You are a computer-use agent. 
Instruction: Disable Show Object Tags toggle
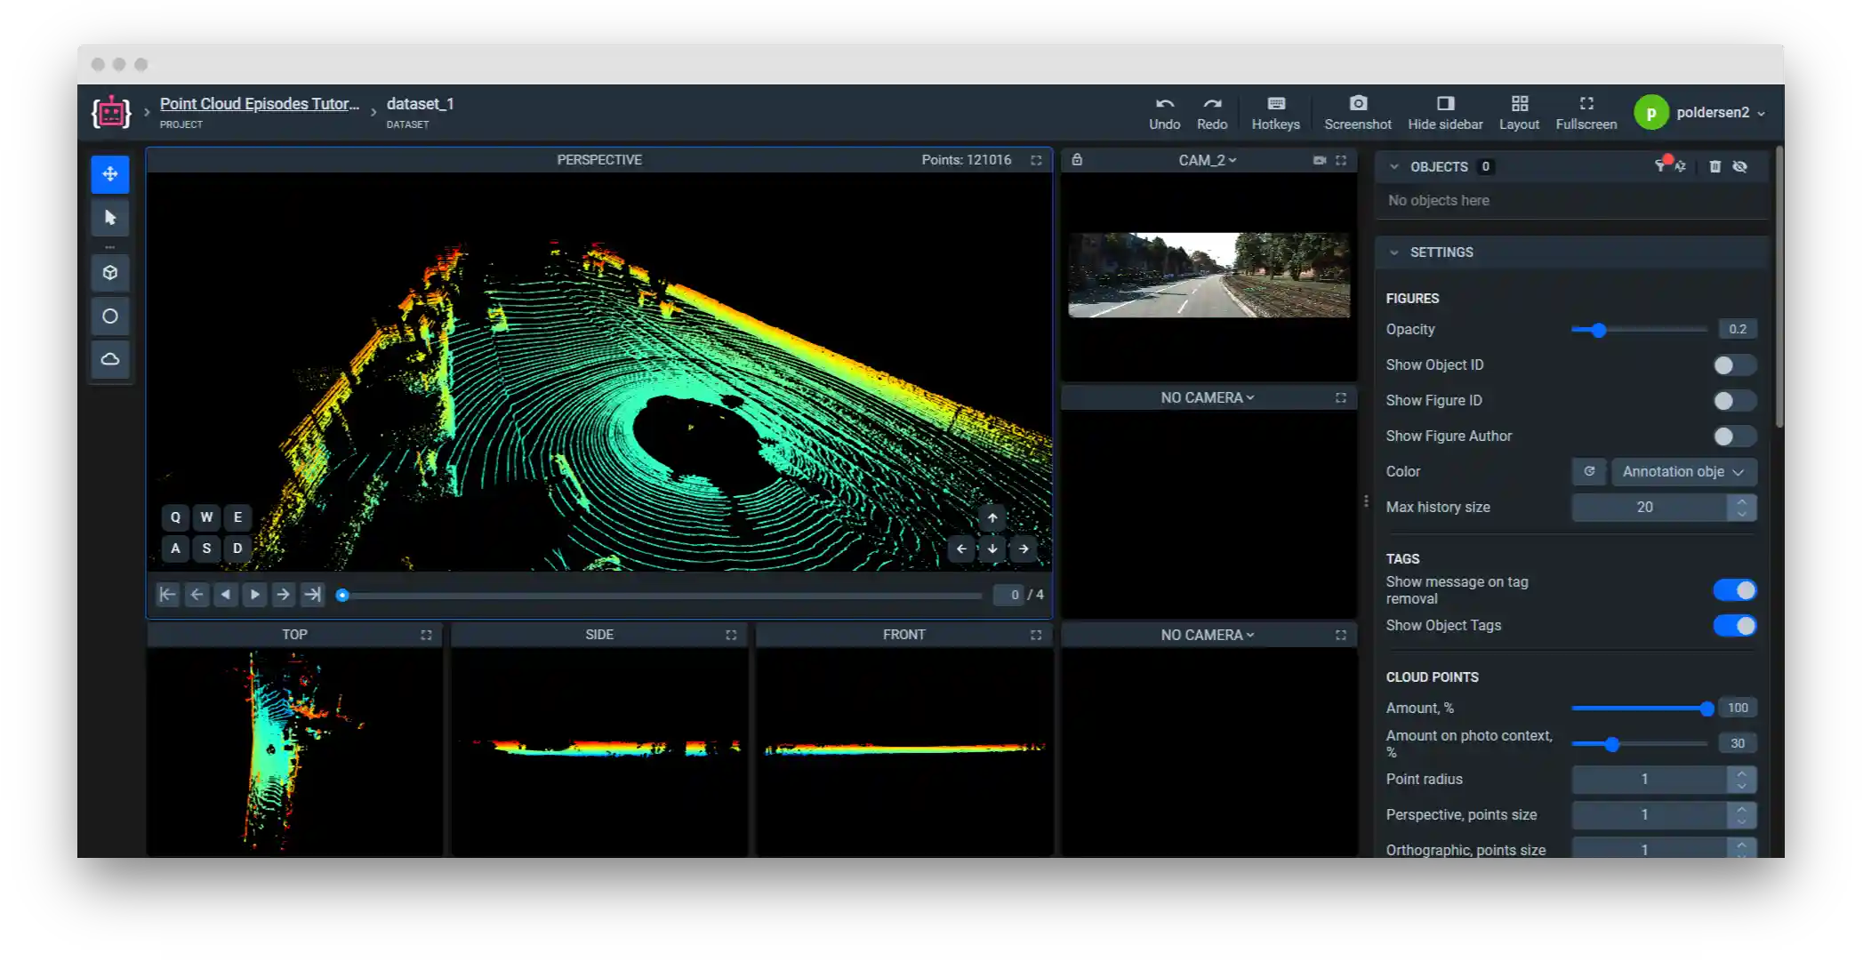1734,626
